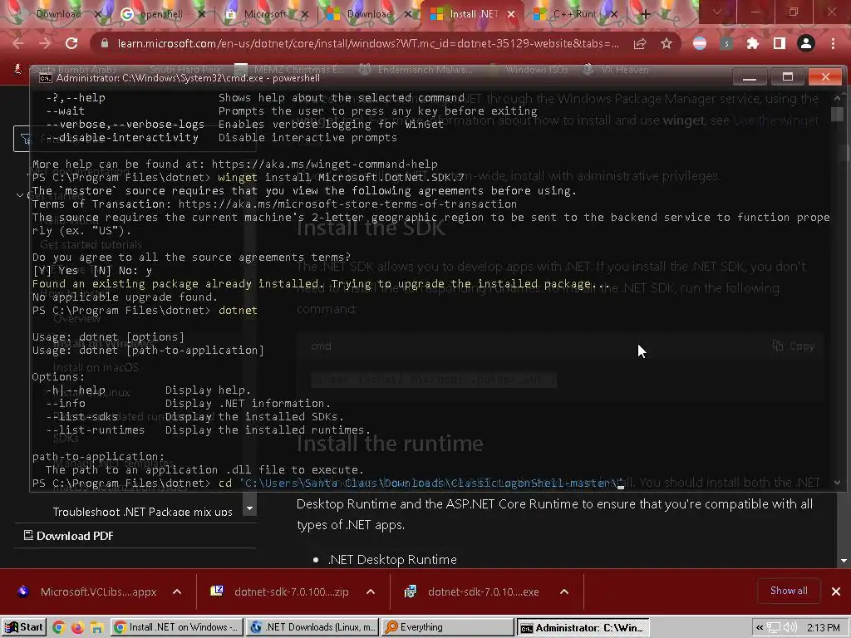Open the Endermanch Malware bookmark
The image size is (851, 638).
pyautogui.click(x=417, y=70)
